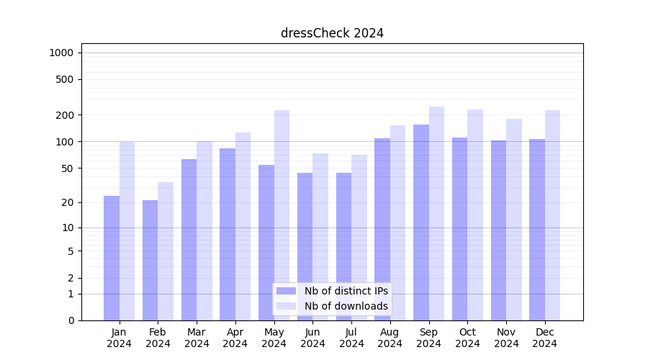648x360 pixels.
Task: Select the Dec 2024 downloads bar
Action: (x=552, y=215)
